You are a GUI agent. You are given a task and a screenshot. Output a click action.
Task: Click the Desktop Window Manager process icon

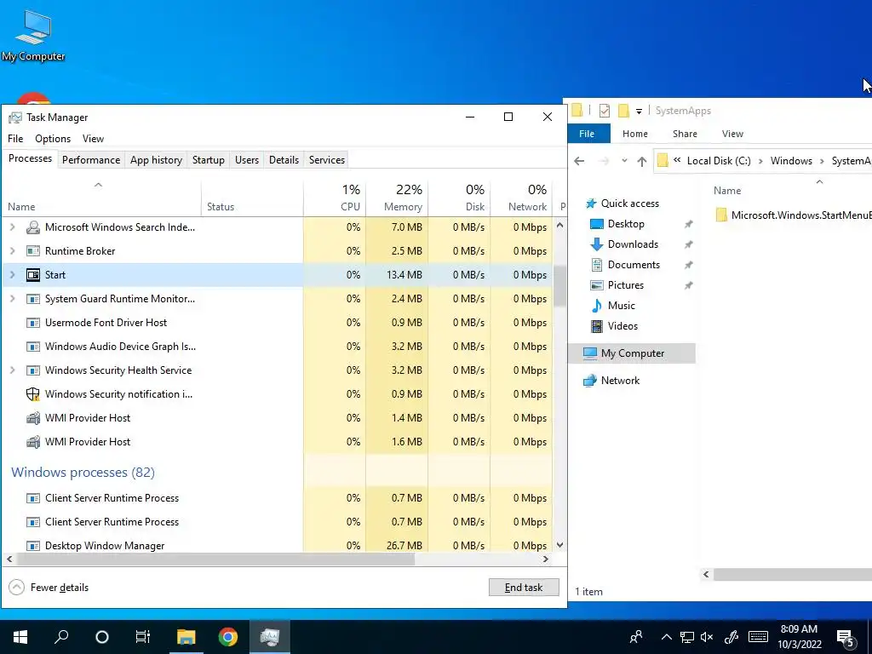(33, 546)
